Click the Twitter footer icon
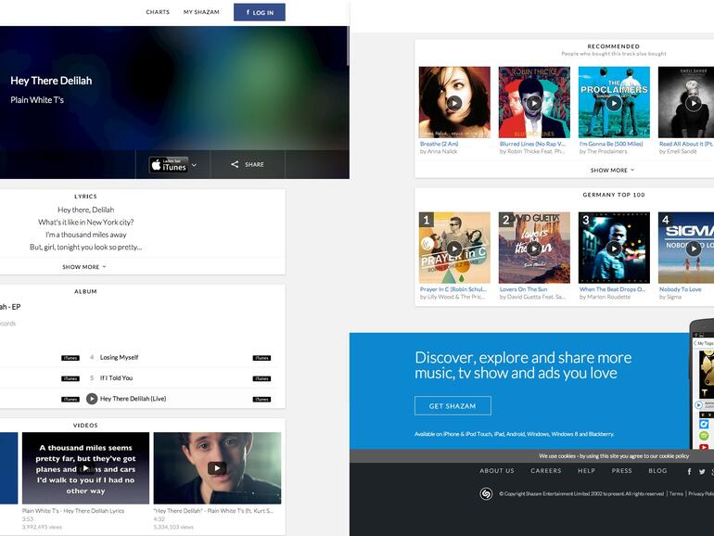This screenshot has width=714, height=536. 702,472
